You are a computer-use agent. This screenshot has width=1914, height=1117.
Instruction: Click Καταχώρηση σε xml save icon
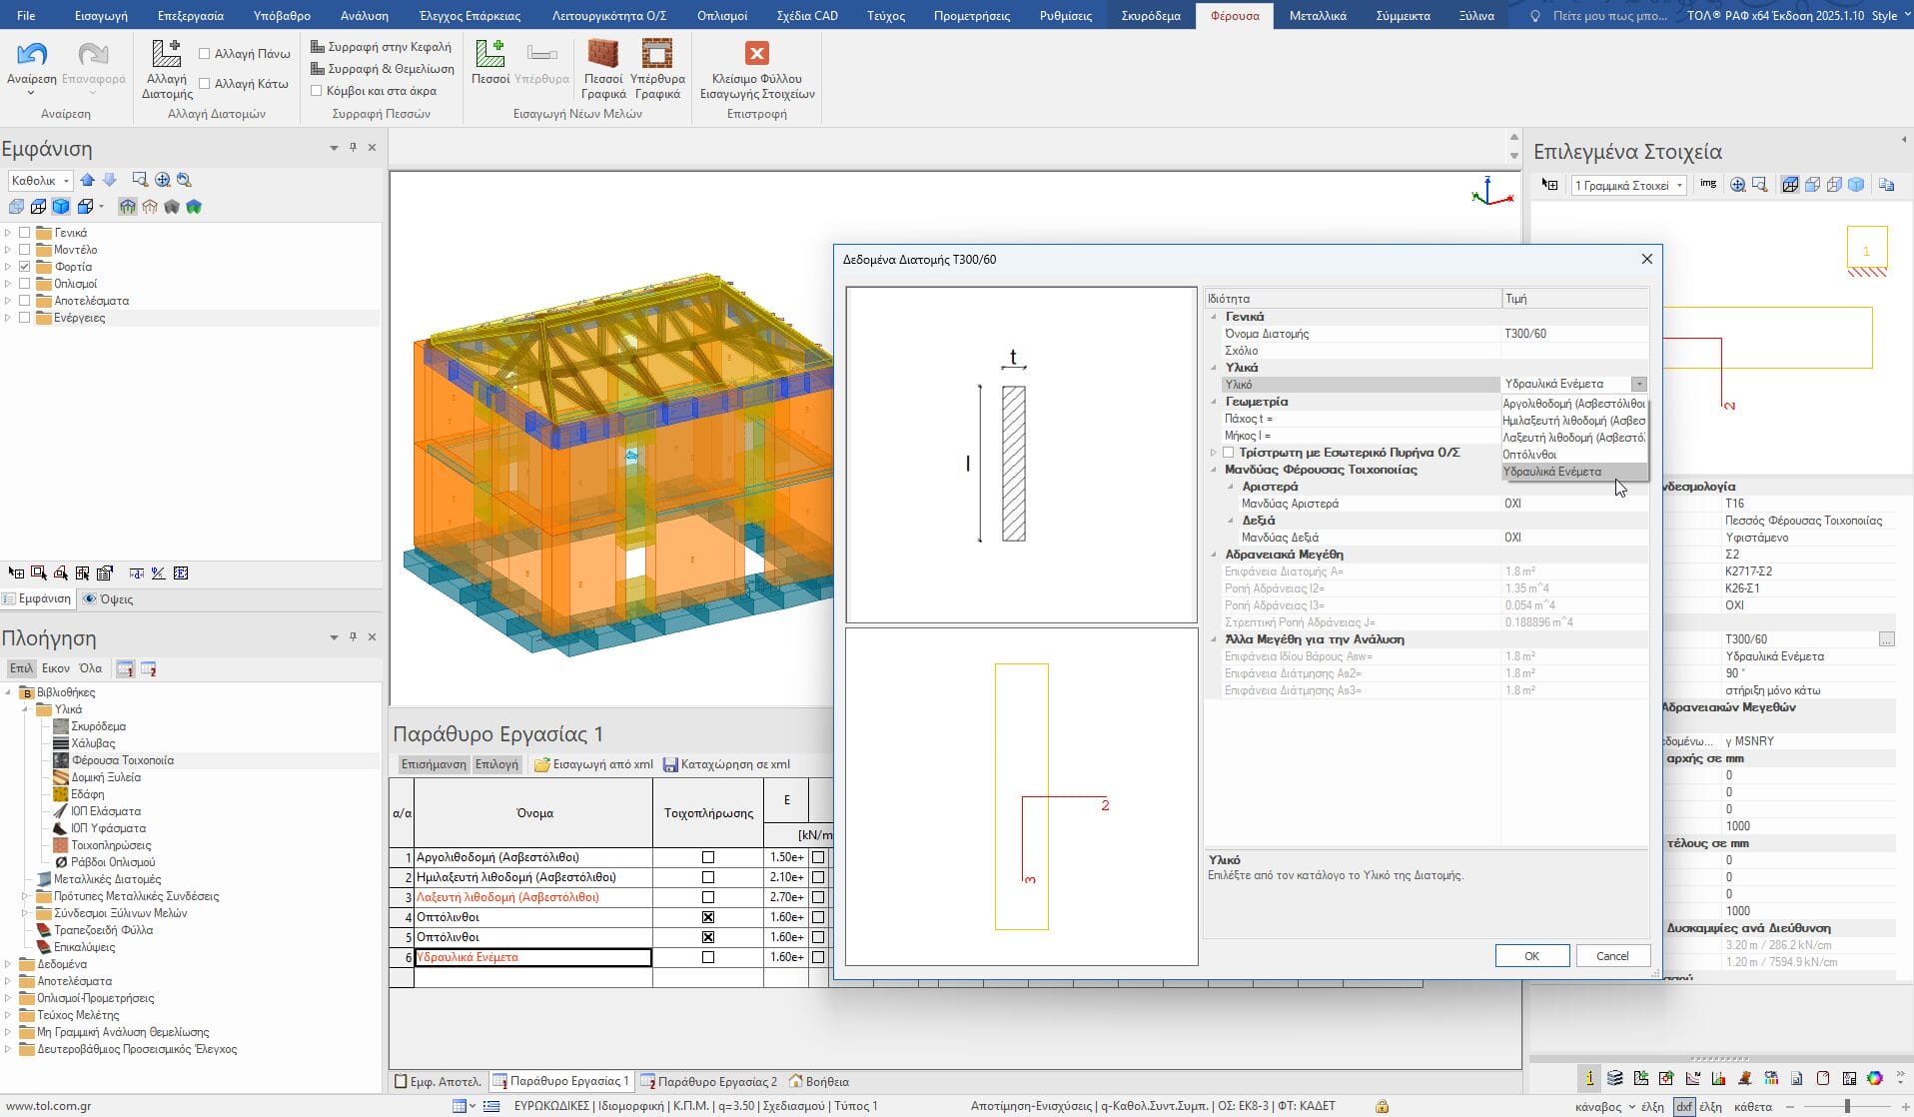click(x=670, y=765)
